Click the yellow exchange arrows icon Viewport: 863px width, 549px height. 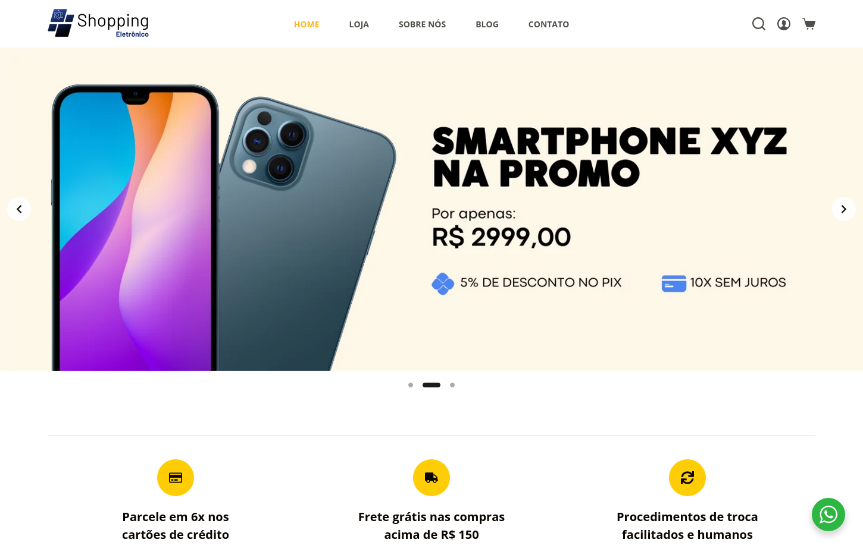point(687,478)
